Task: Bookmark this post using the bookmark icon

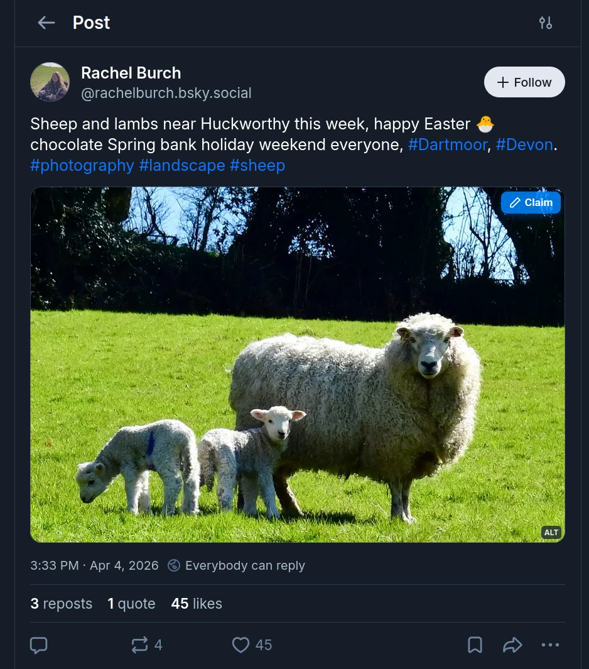Action: [x=475, y=645]
